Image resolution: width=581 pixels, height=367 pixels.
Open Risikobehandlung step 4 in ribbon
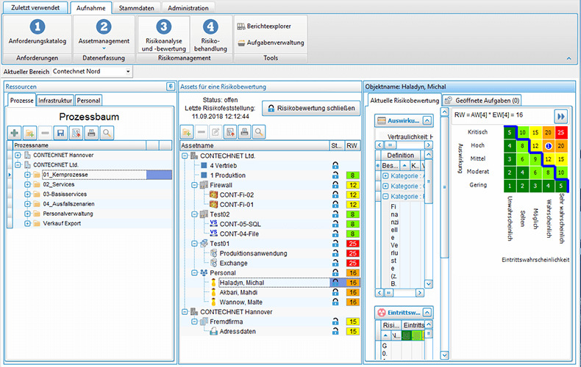210,34
